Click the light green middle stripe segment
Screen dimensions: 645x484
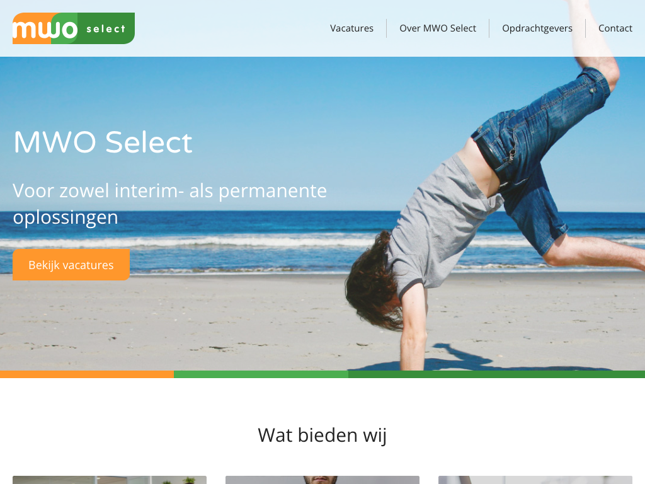(x=261, y=374)
